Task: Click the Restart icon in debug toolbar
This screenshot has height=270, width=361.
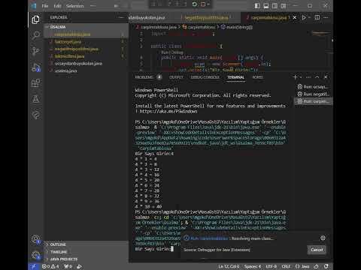Action: tap(195, 4)
